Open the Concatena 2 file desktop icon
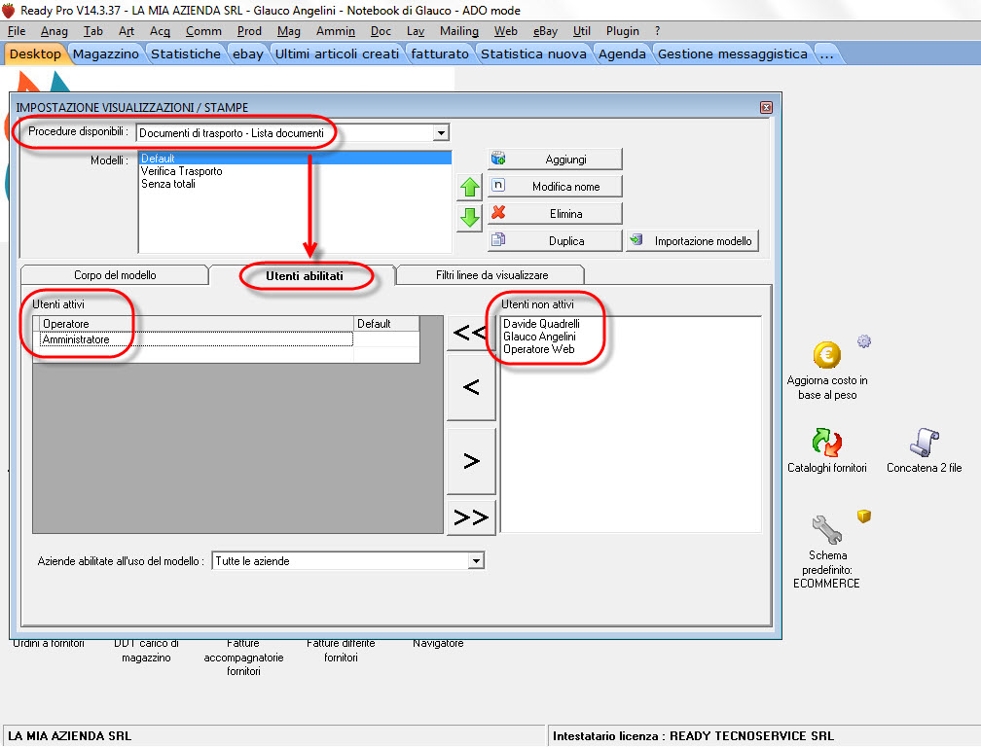Screen dimensions: 981x747 [x=925, y=443]
